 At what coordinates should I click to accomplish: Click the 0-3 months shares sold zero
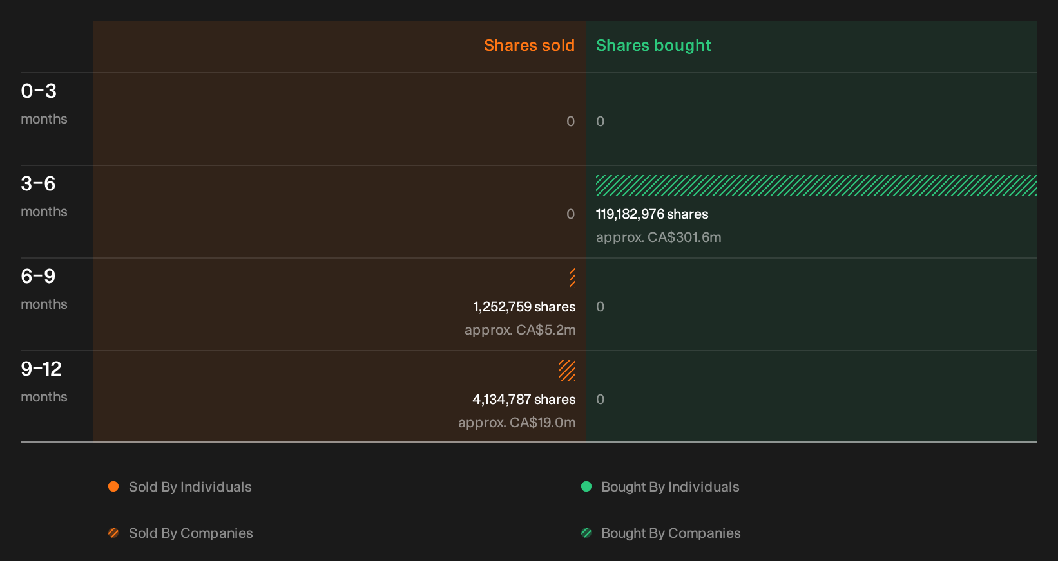(x=571, y=122)
